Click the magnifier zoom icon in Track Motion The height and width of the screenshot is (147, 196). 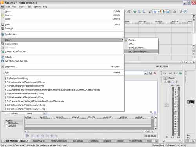click(151, 112)
